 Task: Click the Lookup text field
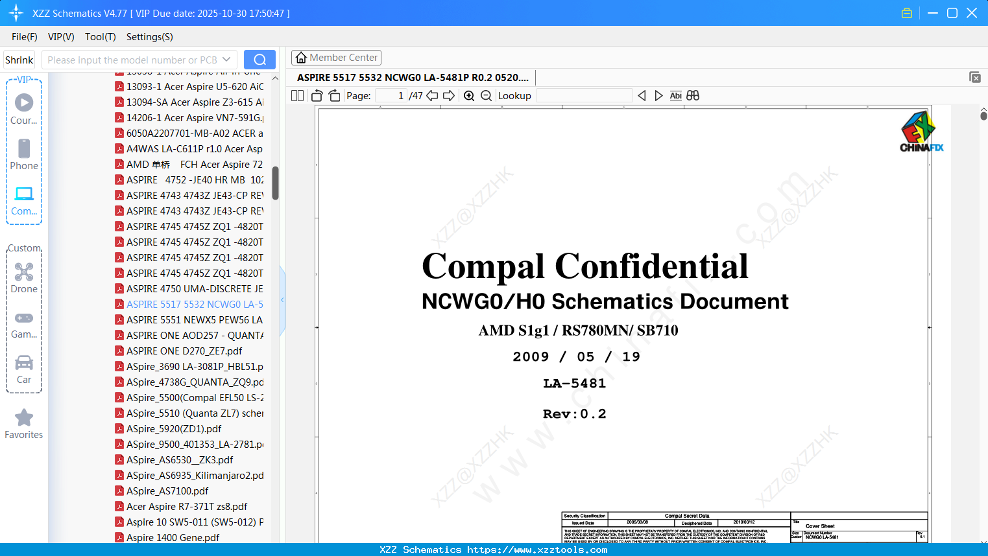[x=584, y=96]
